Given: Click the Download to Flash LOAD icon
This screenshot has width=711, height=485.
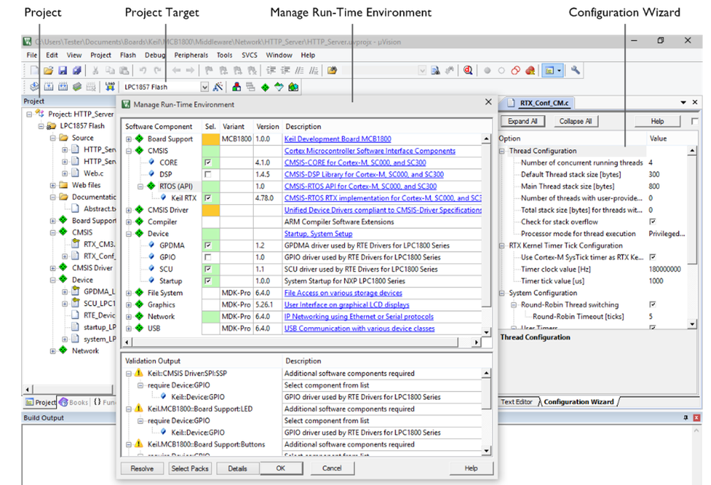Looking at the screenshot, I should point(109,86).
